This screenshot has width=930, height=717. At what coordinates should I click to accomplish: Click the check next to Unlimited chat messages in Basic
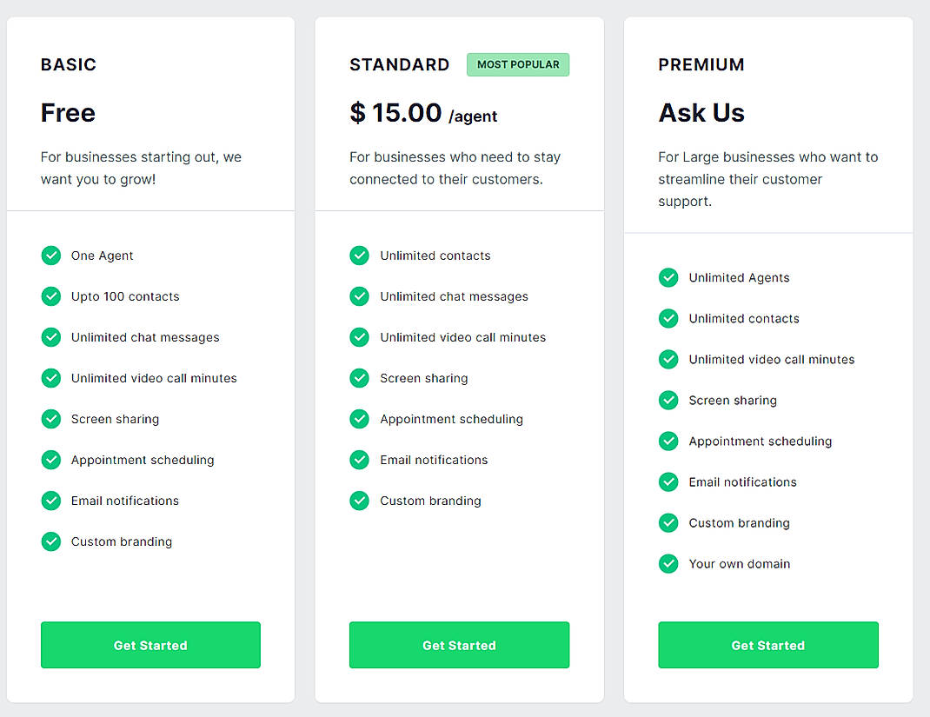point(50,337)
